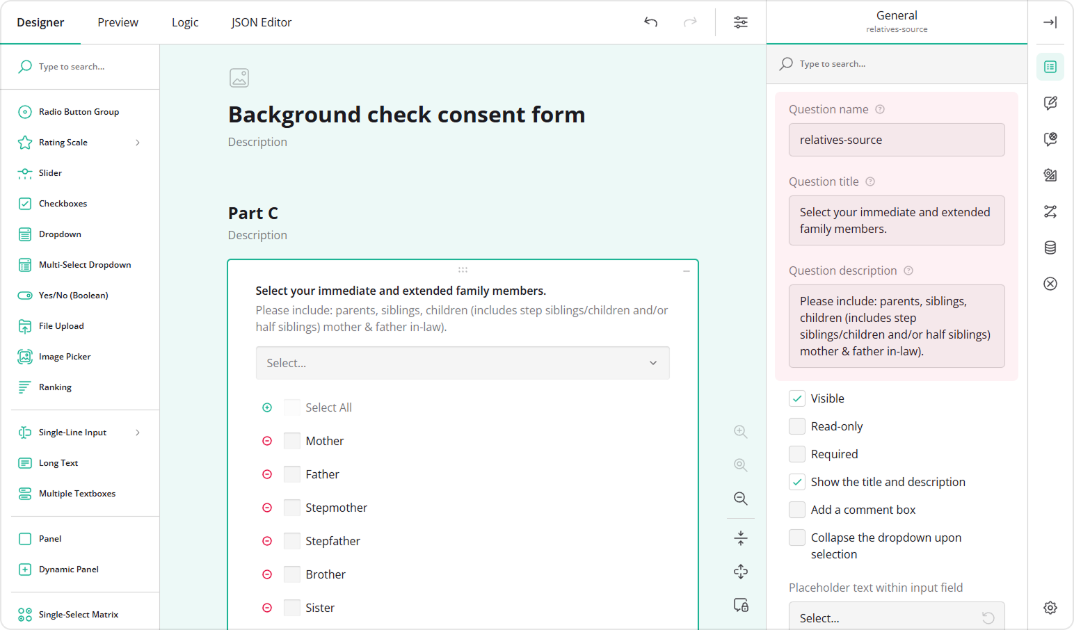The width and height of the screenshot is (1074, 630).
Task: Open the Preview tab
Action: pyautogui.click(x=117, y=22)
